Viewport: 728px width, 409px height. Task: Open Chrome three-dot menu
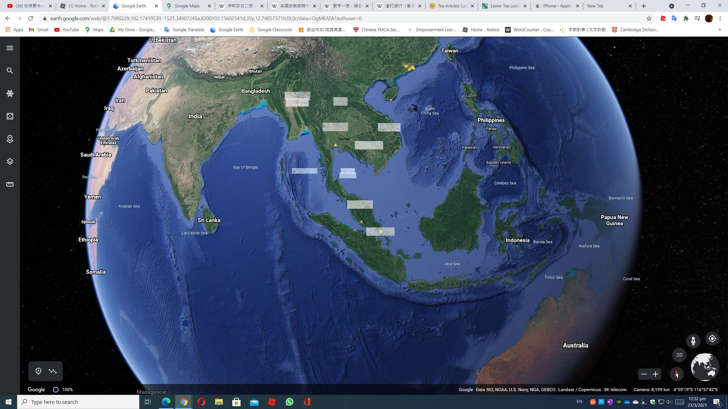point(720,18)
